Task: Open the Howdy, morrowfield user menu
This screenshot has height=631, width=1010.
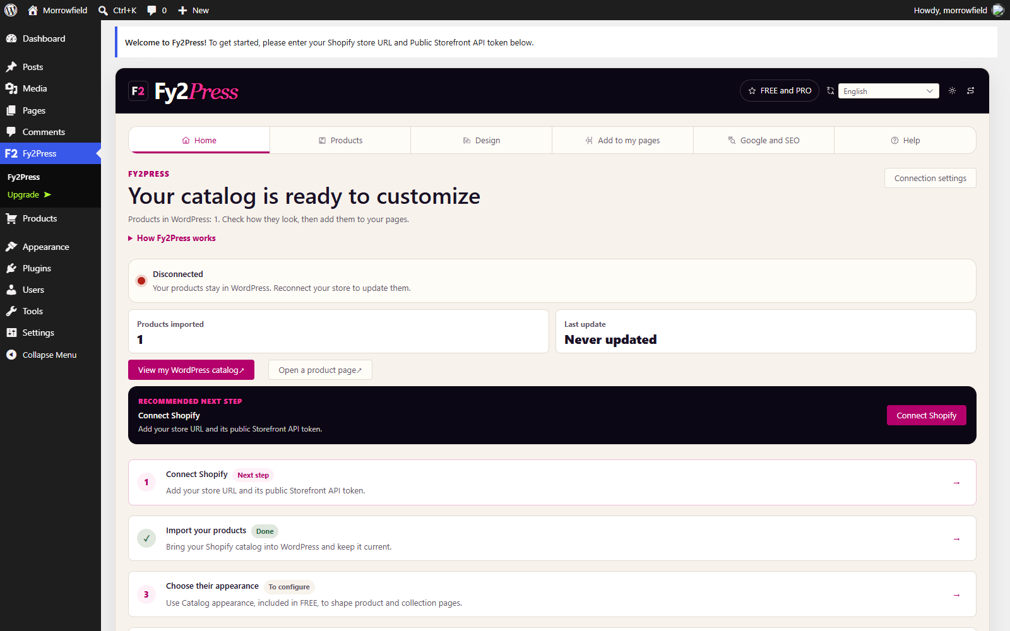Action: [958, 10]
